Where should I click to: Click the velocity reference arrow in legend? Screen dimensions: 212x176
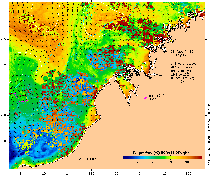pyautogui.click(x=179, y=82)
